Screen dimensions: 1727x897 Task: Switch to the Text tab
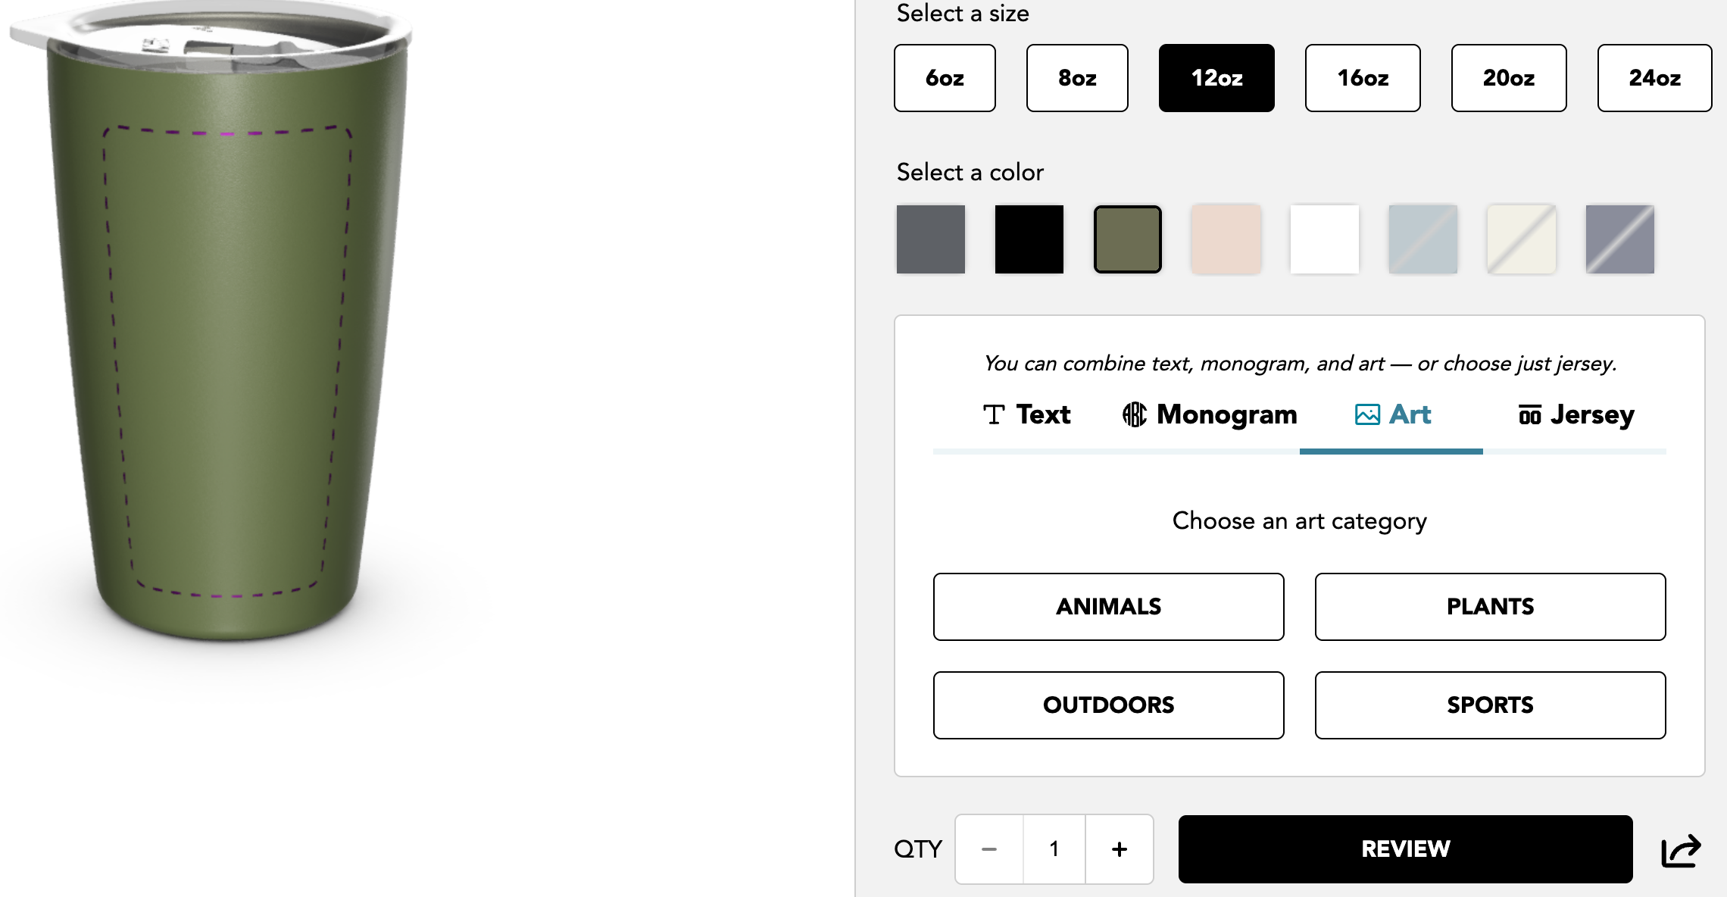pyautogui.click(x=1026, y=415)
